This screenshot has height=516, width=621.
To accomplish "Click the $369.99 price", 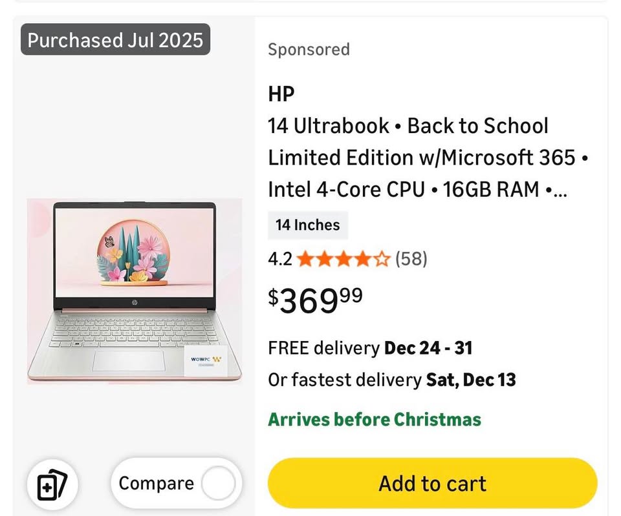I will [316, 300].
